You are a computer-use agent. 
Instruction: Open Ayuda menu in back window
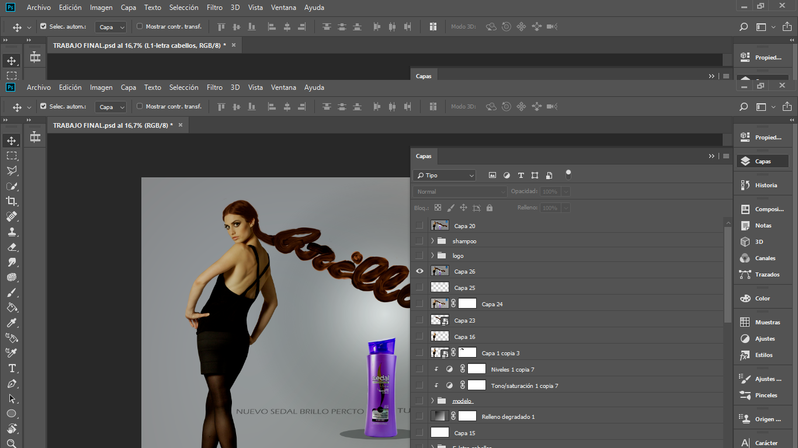pyautogui.click(x=314, y=8)
